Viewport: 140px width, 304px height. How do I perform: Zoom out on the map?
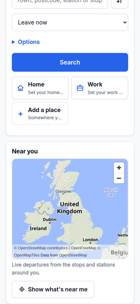(119, 178)
